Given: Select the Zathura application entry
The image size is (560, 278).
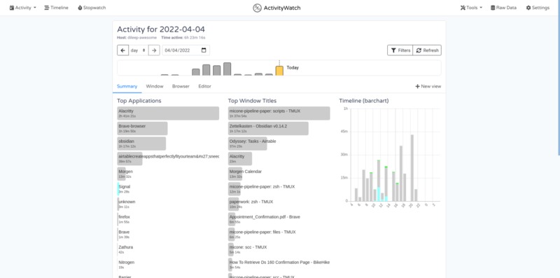Looking at the screenshot, I should 125,249.
